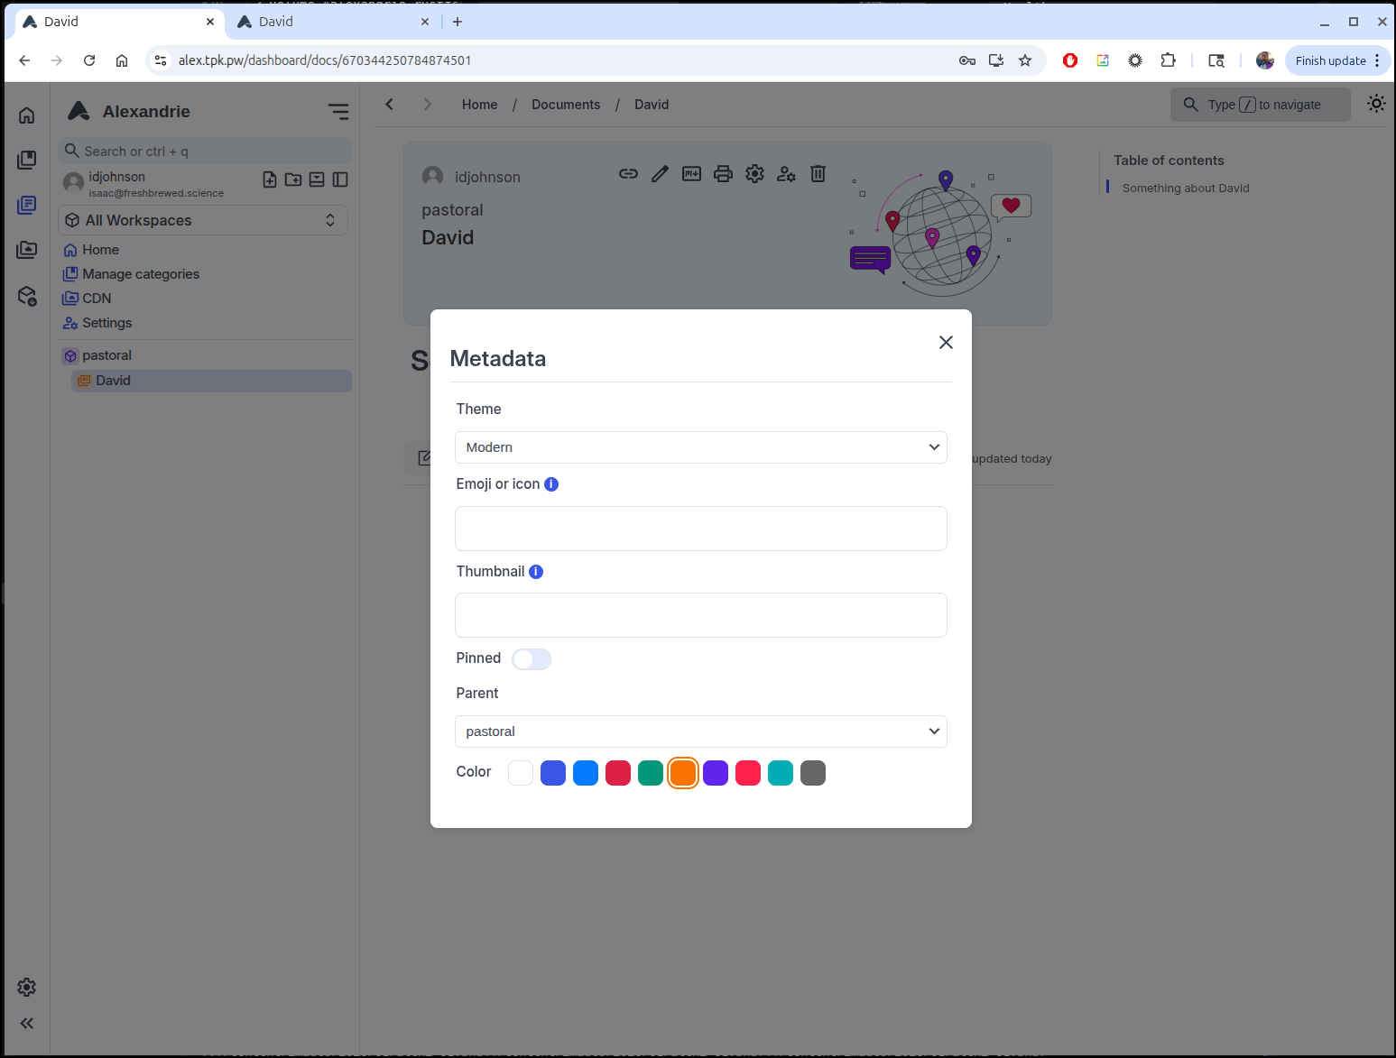Screen dimensions: 1396x1058
Task: Click the Emoji or icon input field
Action: pyautogui.click(x=700, y=529)
